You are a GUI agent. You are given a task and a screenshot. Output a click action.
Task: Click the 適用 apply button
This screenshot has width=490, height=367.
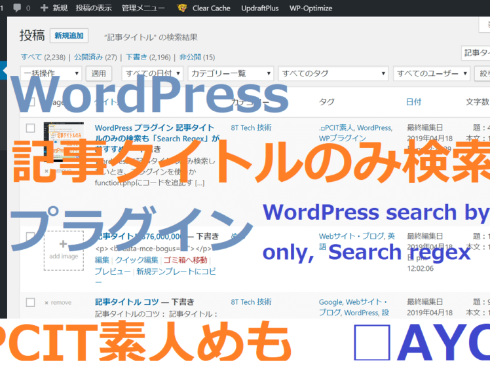coord(99,73)
